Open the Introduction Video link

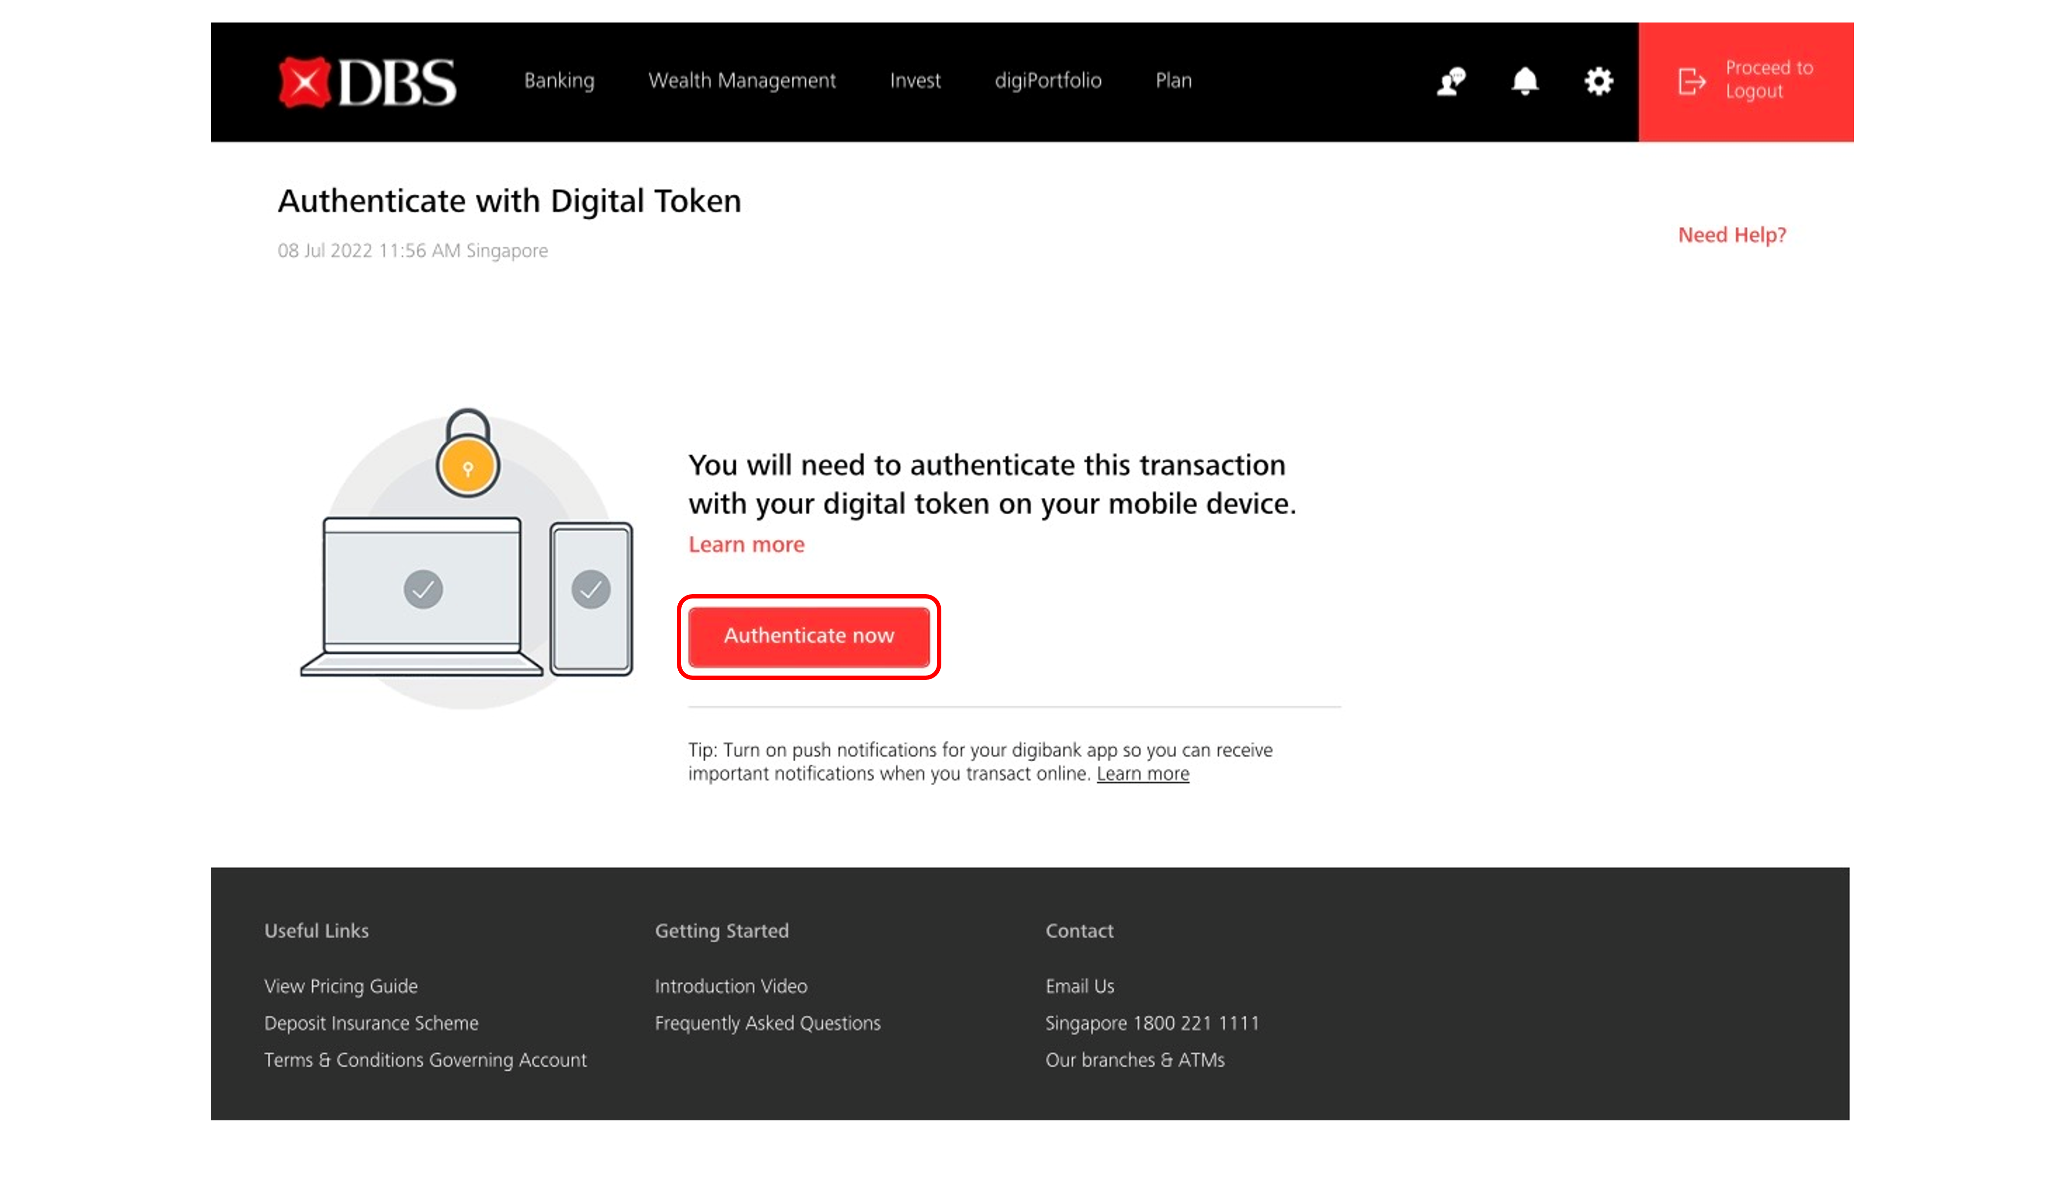click(730, 986)
